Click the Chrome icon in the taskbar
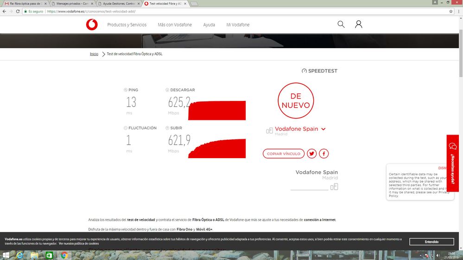The width and height of the screenshot is (463, 260). click(64, 255)
